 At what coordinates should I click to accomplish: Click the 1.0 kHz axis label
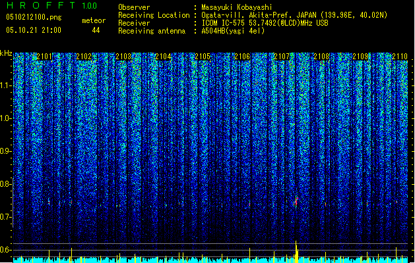pos(6,118)
